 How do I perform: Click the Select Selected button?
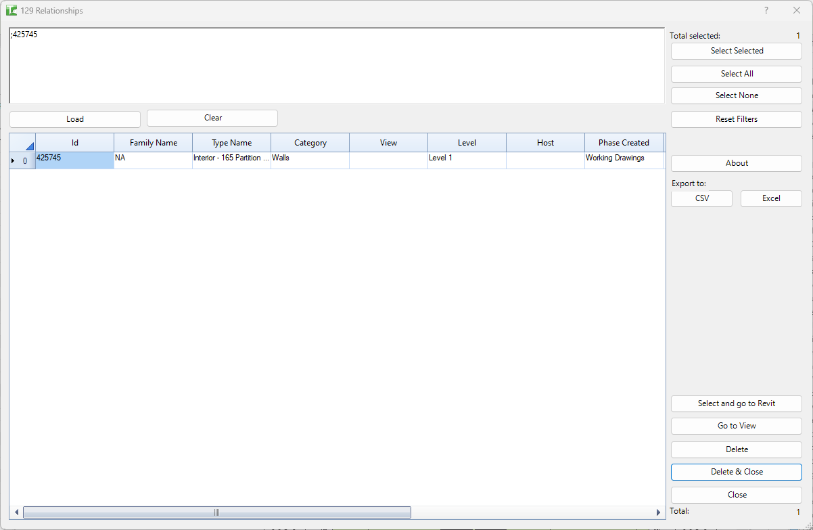(x=736, y=51)
